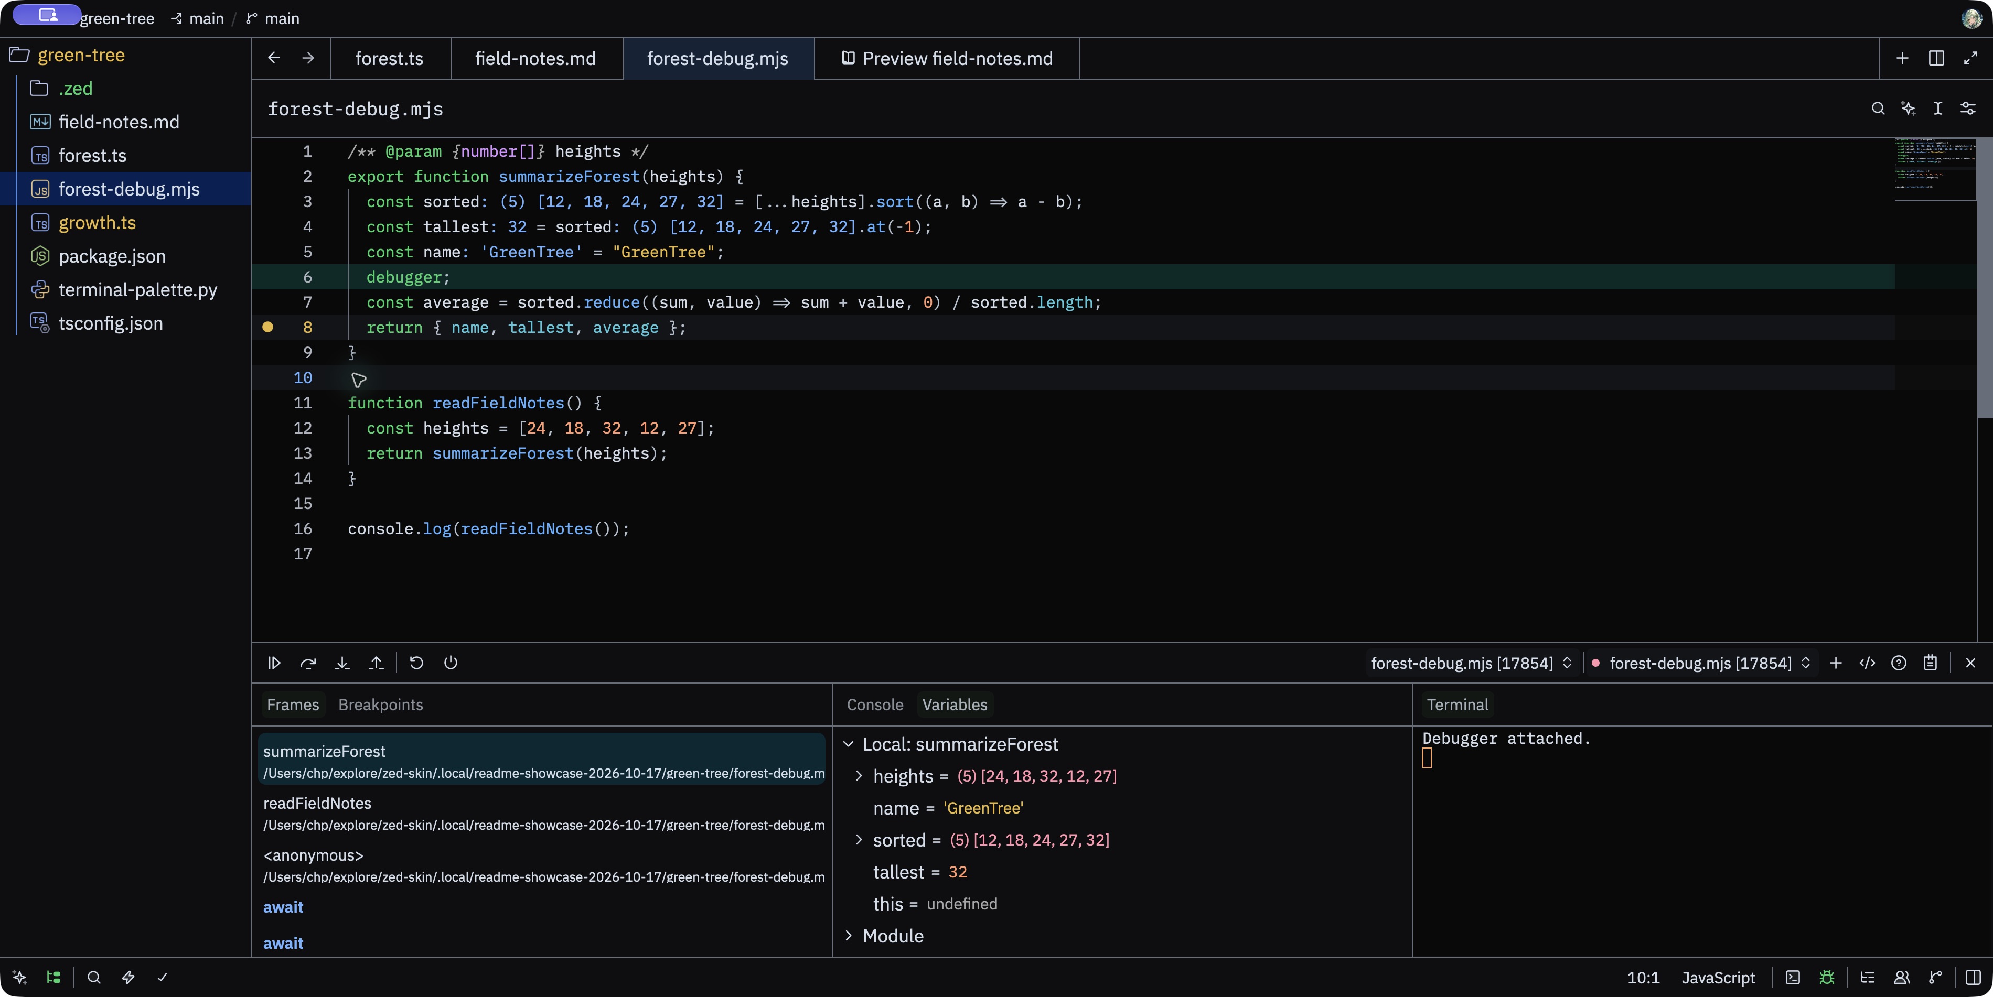This screenshot has width=1993, height=997.
Task: Open the debug session picker dropdown
Action: [x=1472, y=663]
